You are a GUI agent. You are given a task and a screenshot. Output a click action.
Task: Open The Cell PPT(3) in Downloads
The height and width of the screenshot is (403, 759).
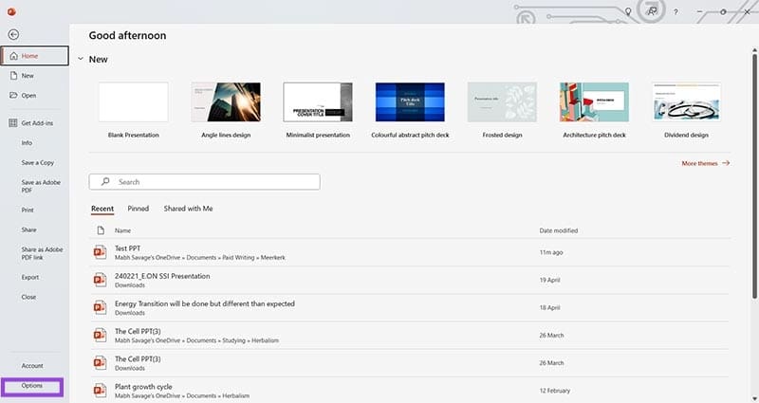pos(410,363)
